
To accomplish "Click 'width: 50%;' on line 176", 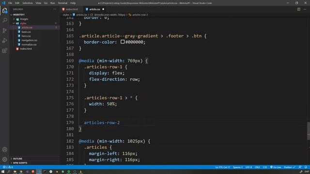I will (103, 104).
